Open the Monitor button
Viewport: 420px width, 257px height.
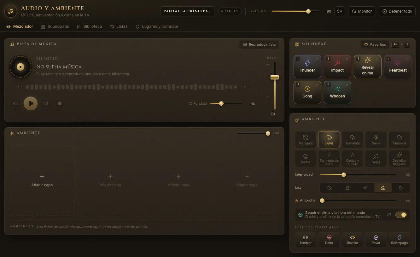pyautogui.click(x=362, y=11)
